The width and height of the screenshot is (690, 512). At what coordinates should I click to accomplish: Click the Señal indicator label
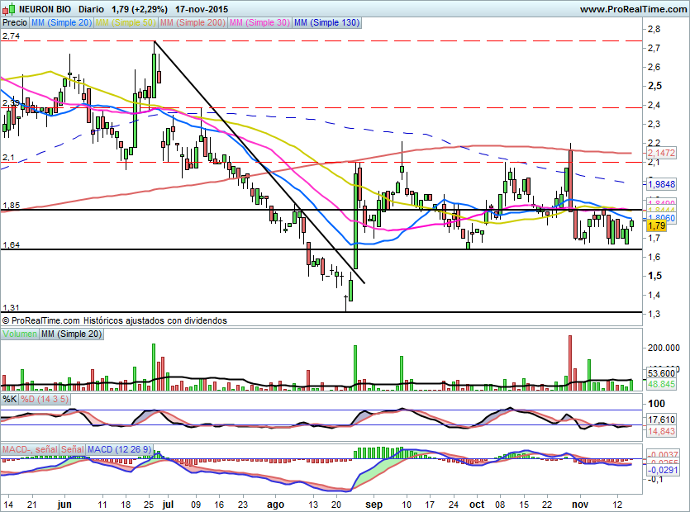tap(72, 449)
